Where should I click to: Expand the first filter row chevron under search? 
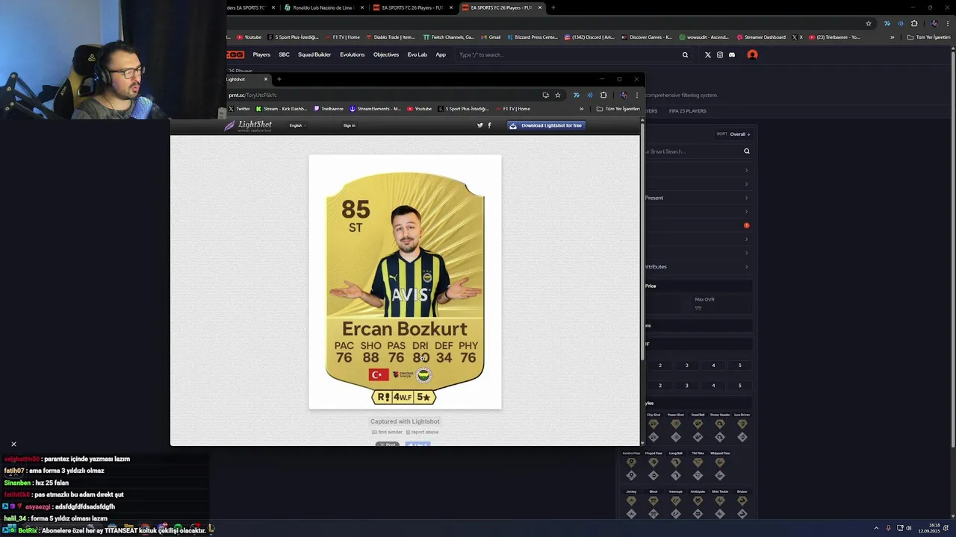click(746, 170)
